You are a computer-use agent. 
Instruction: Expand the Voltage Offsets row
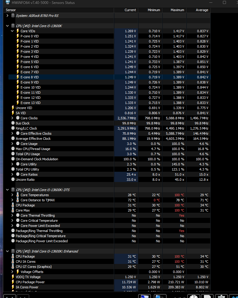(12, 272)
